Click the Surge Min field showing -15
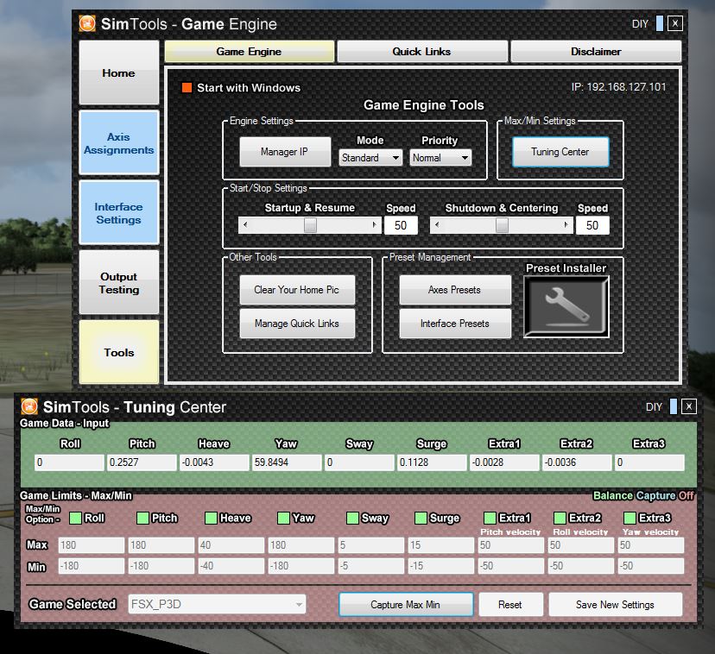 pyautogui.click(x=441, y=566)
